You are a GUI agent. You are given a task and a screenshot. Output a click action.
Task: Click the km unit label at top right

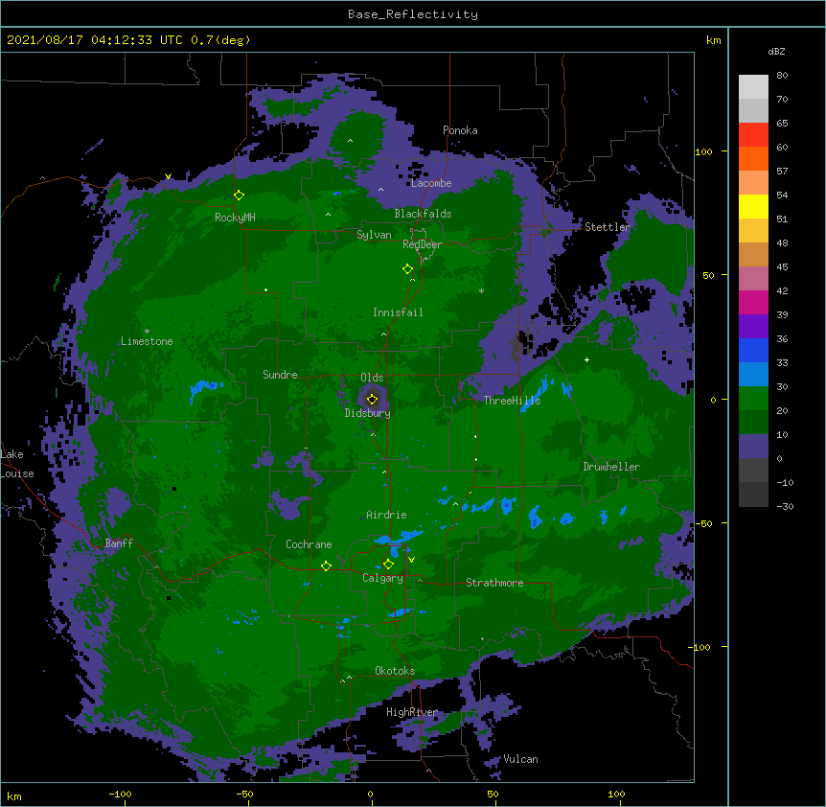point(713,40)
